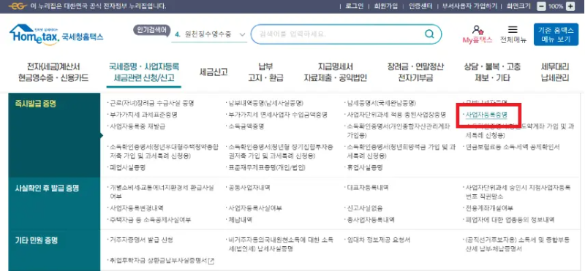This screenshot has width=585, height=271.
Task: Open 체납내역
Action: point(241,220)
